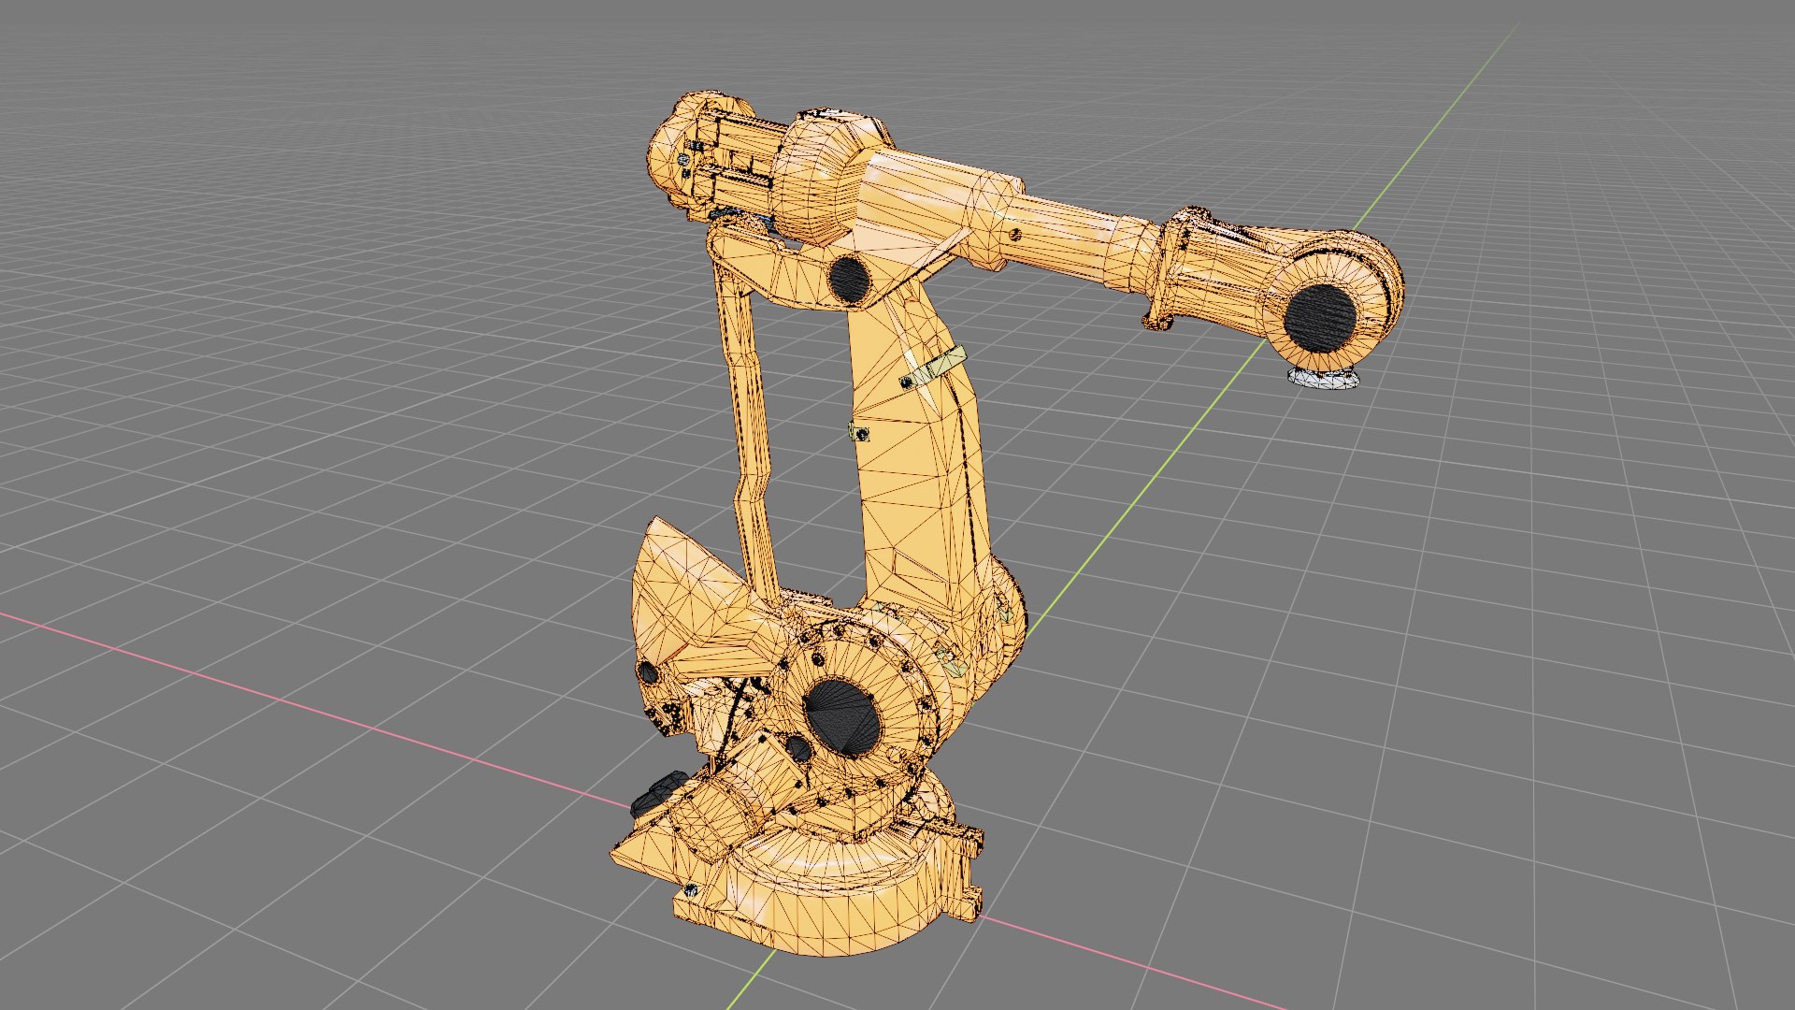The height and width of the screenshot is (1010, 1795).
Task: Click the black connector box on the base
Action: [x=660, y=794]
